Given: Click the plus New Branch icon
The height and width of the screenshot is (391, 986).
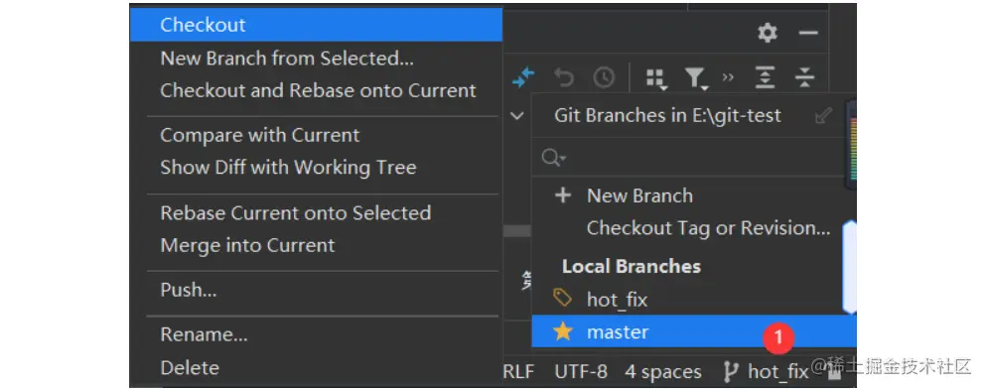Looking at the screenshot, I should click(x=563, y=195).
